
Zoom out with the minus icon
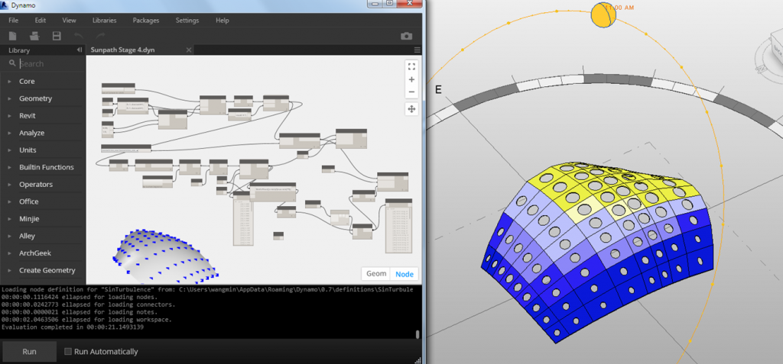click(x=411, y=92)
